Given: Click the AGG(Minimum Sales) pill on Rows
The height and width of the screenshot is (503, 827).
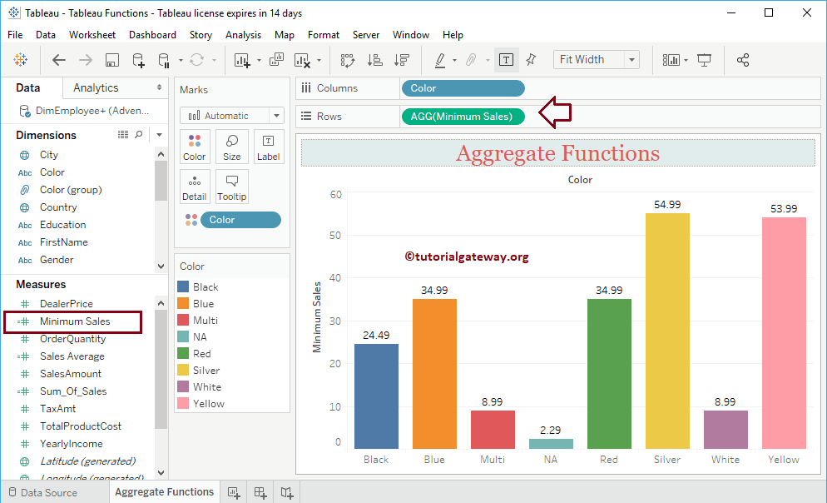Looking at the screenshot, I should click(463, 117).
